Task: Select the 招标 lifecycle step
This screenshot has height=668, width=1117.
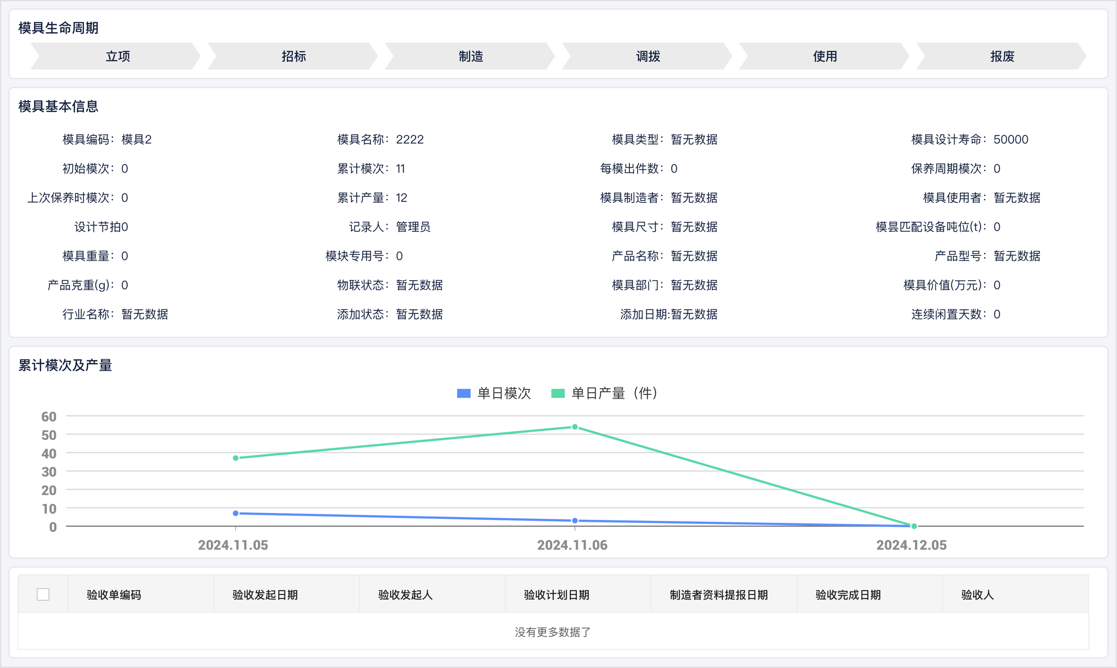Action: pos(293,56)
